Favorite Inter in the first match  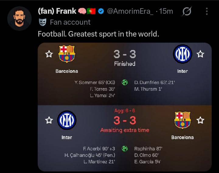click(x=200, y=55)
